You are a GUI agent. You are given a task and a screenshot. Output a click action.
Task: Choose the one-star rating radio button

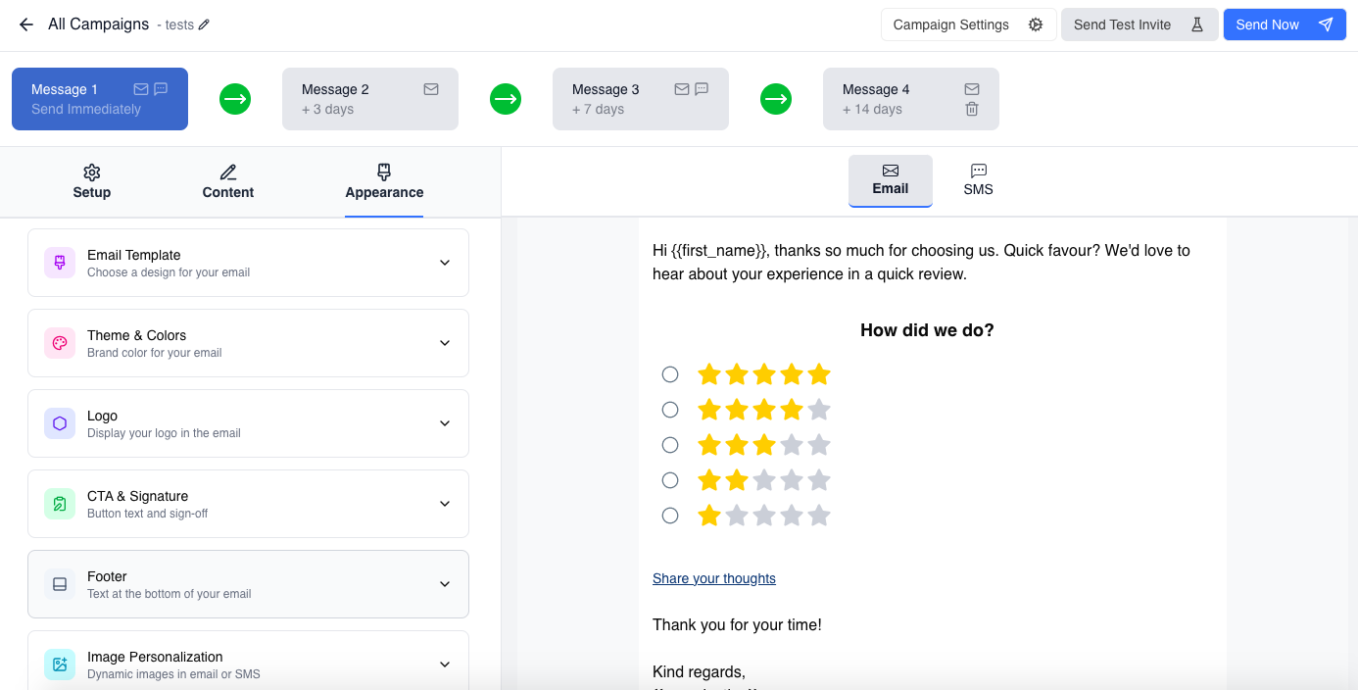coord(670,516)
